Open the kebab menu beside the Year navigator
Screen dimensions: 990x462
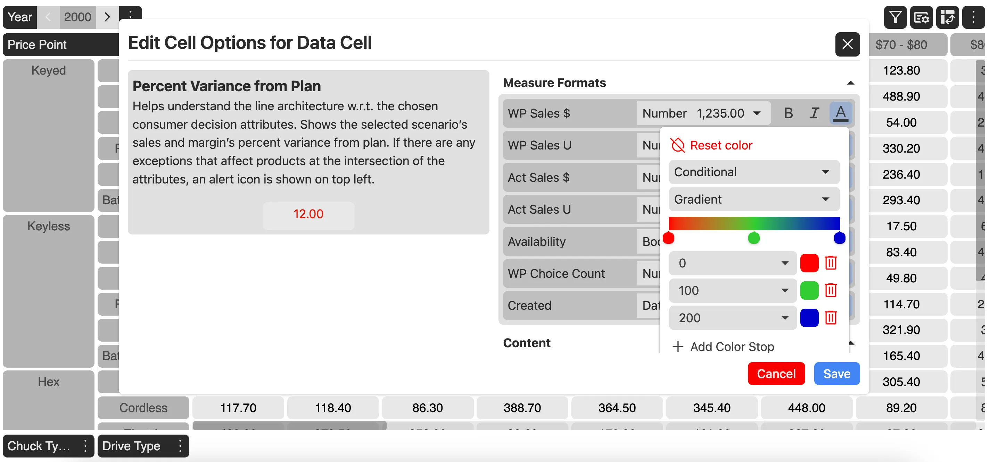[131, 14]
